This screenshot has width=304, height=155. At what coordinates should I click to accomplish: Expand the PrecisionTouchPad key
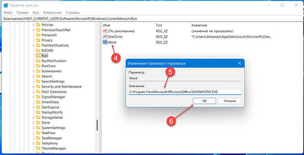click(33, 30)
